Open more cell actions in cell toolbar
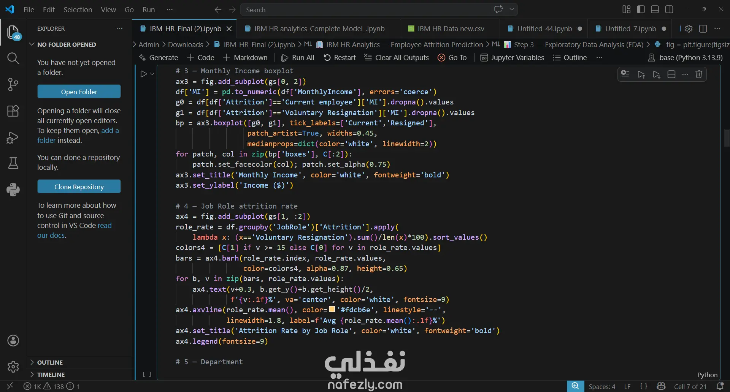 (x=685, y=74)
